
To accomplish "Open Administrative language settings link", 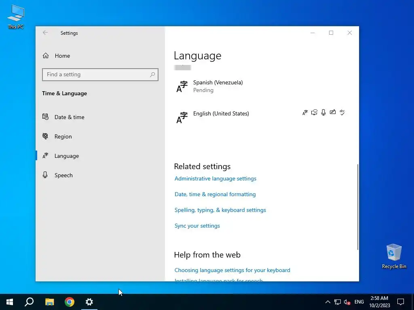I will [x=215, y=179].
